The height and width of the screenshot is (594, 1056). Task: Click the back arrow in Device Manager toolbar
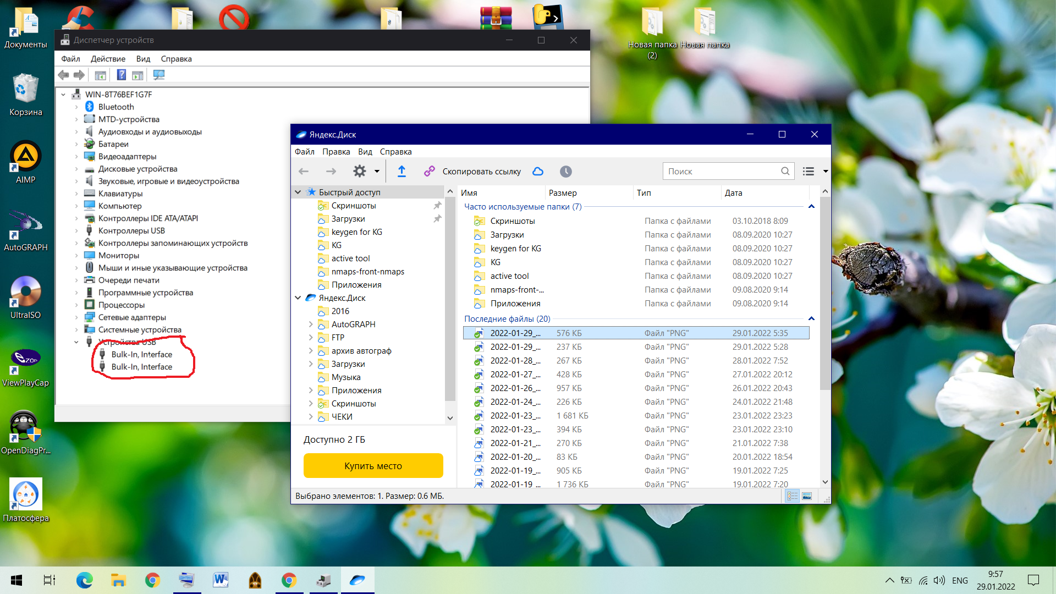64,75
